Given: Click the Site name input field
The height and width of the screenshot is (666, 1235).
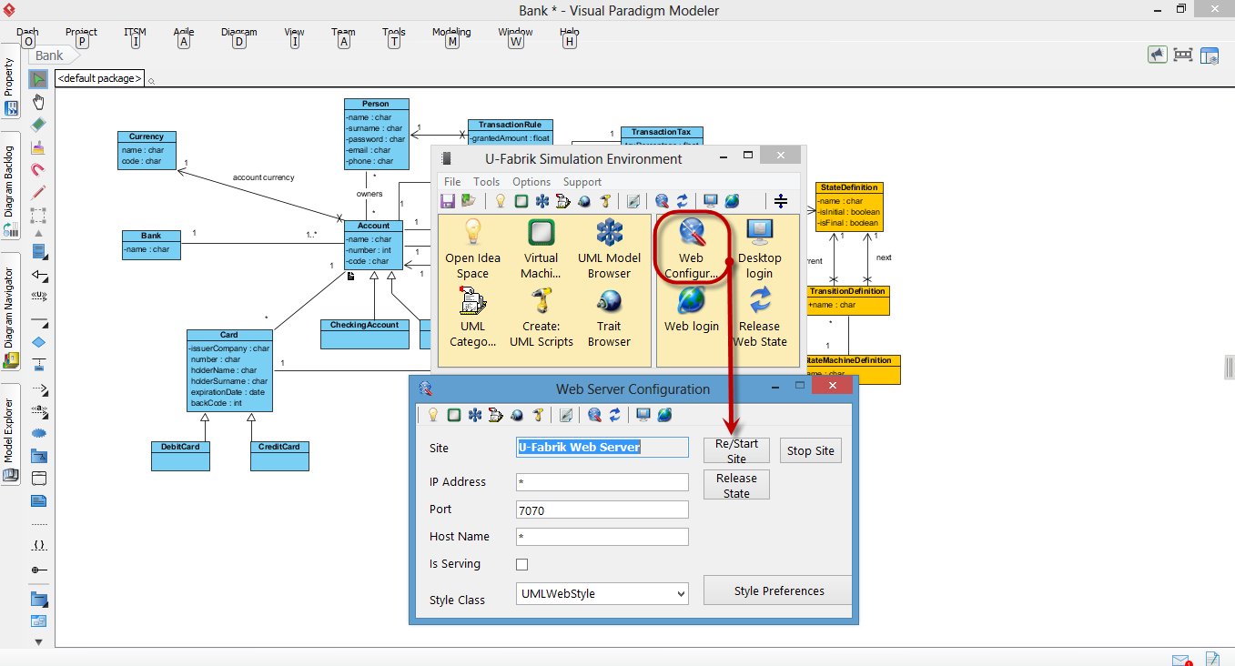Looking at the screenshot, I should point(602,447).
